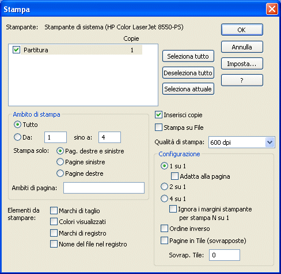Image resolution: width=281 pixels, height=274 pixels.
Task: Click Seleziona attuale button
Action: pos(188,89)
